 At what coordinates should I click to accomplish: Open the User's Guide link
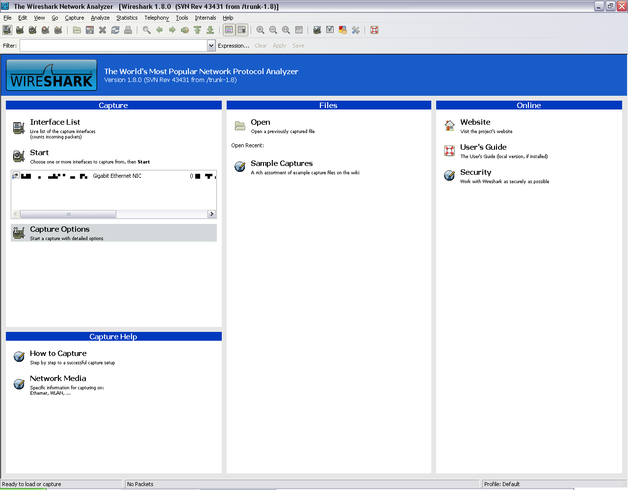(483, 147)
